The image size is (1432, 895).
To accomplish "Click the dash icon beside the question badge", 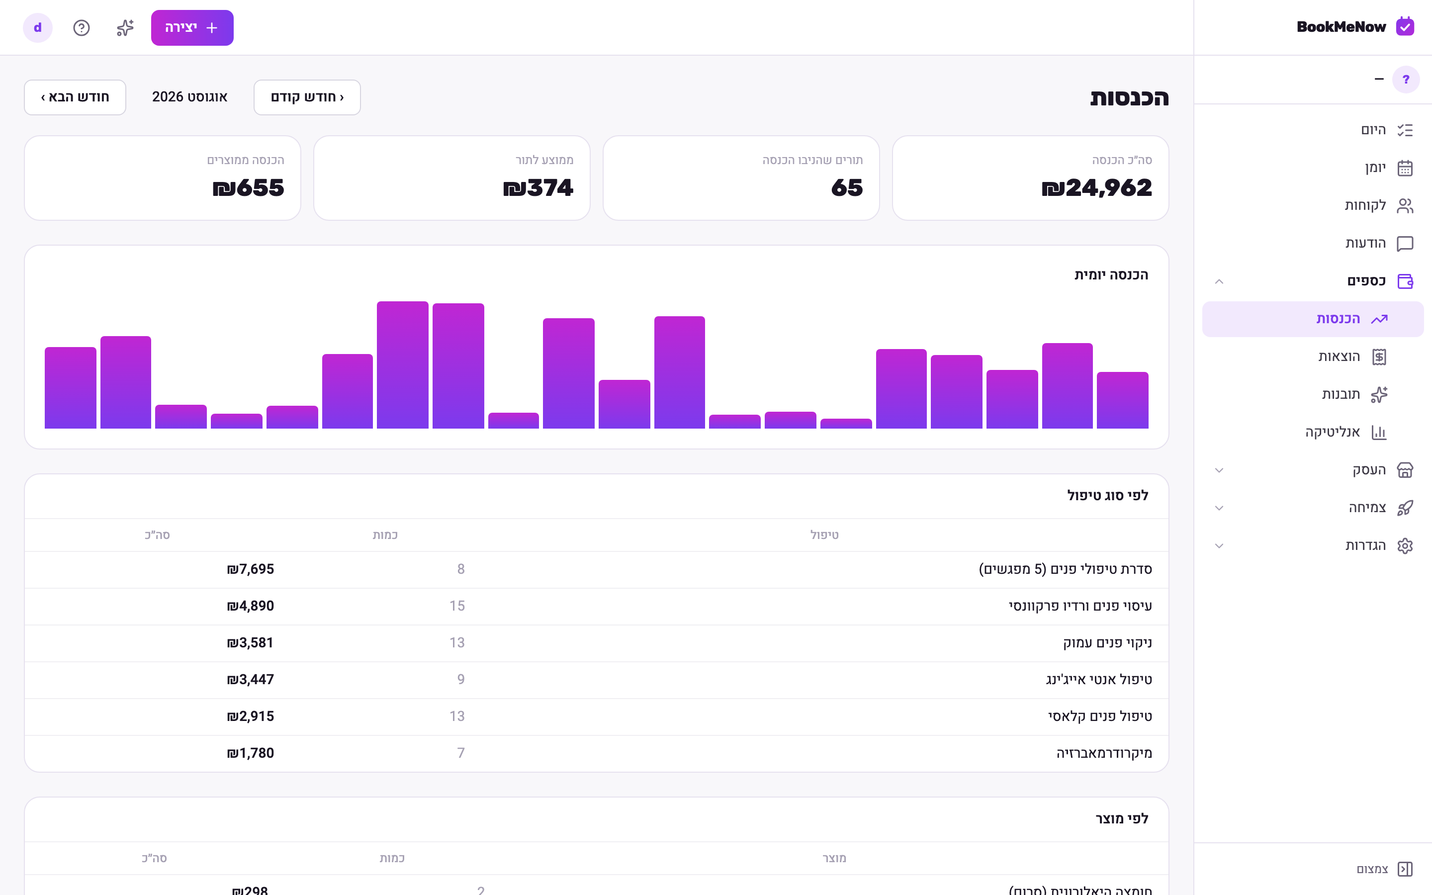I will coord(1379,80).
